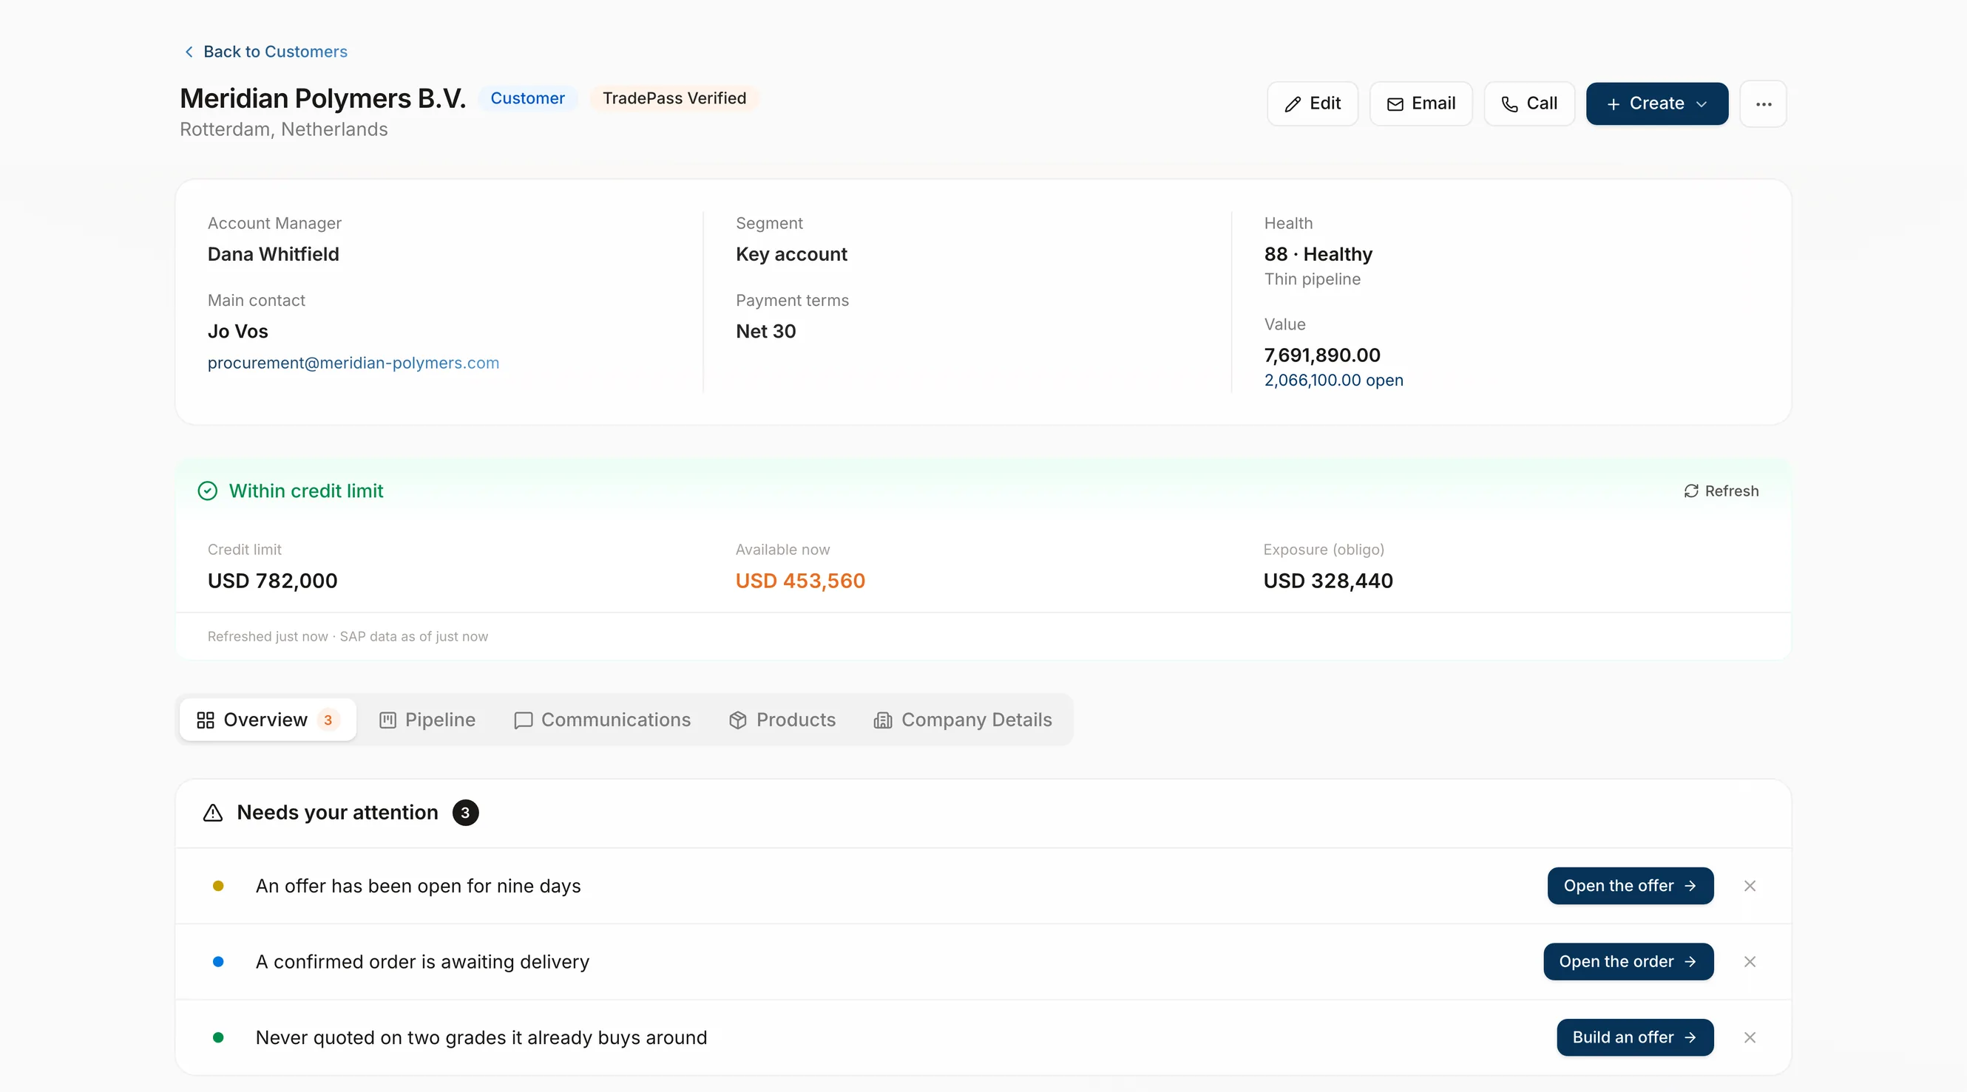Image resolution: width=1967 pixels, height=1092 pixels.
Task: Click 'A confirmed order is awaiting delivery'
Action: tap(422, 961)
